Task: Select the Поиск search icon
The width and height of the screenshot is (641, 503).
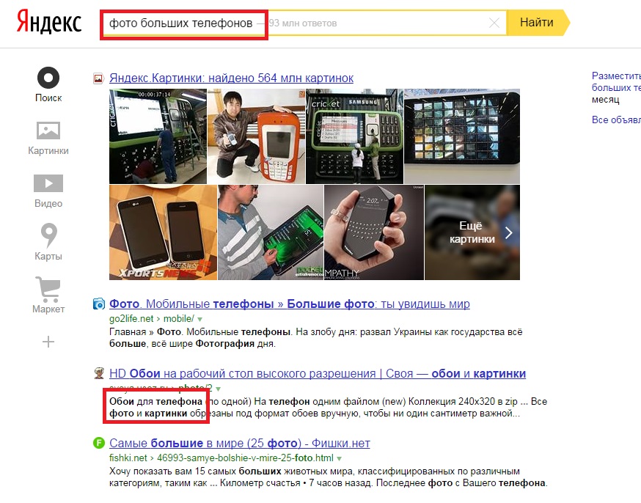Action: click(48, 78)
